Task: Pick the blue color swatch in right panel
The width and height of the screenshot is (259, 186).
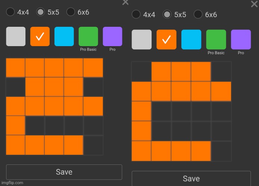Action: click(x=191, y=39)
